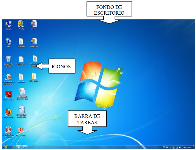Screen dimensions: 196x150
Task: Select the PROGRAMAS folder icon
Action: (34, 77)
